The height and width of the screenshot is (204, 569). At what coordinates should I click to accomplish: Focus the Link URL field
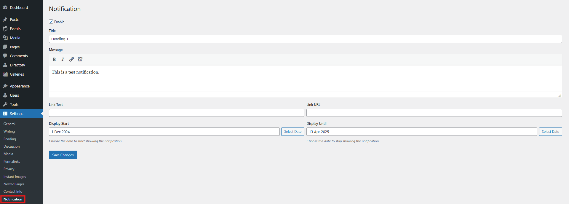[434, 113]
